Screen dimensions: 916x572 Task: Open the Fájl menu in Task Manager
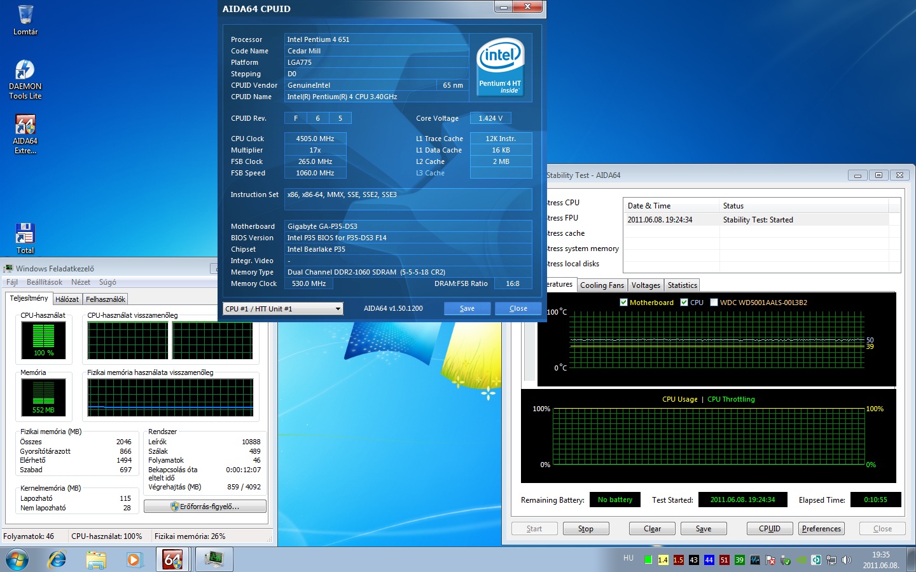click(x=12, y=282)
